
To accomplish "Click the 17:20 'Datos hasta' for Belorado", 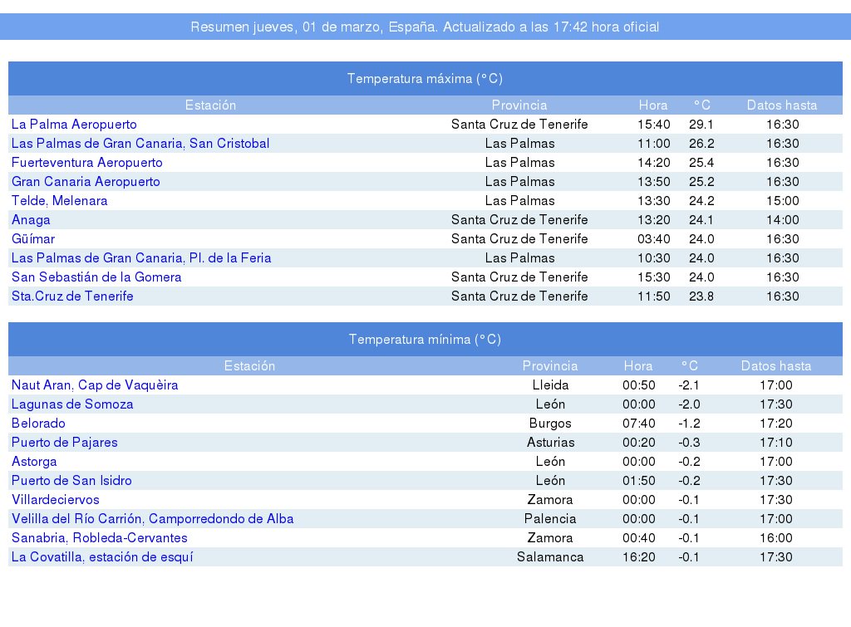I will click(x=776, y=423).
